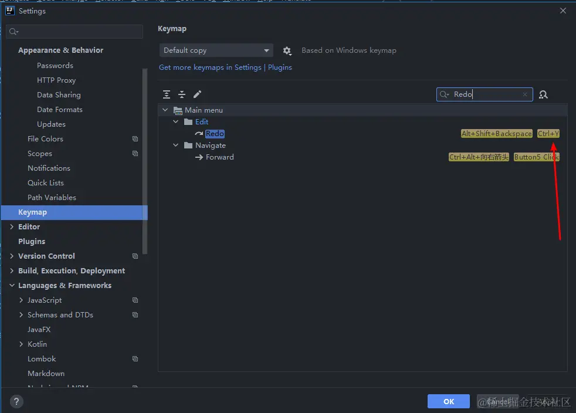Click the help question mark button
Image resolution: width=576 pixels, height=413 pixels.
point(16,401)
